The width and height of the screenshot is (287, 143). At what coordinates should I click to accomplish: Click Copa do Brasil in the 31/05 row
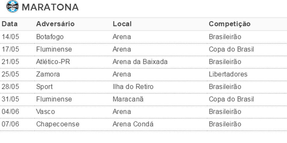[231, 99]
